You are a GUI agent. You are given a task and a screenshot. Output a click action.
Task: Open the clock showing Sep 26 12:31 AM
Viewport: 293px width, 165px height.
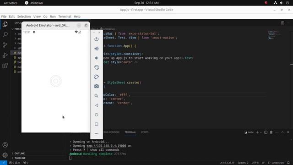tap(146, 3)
